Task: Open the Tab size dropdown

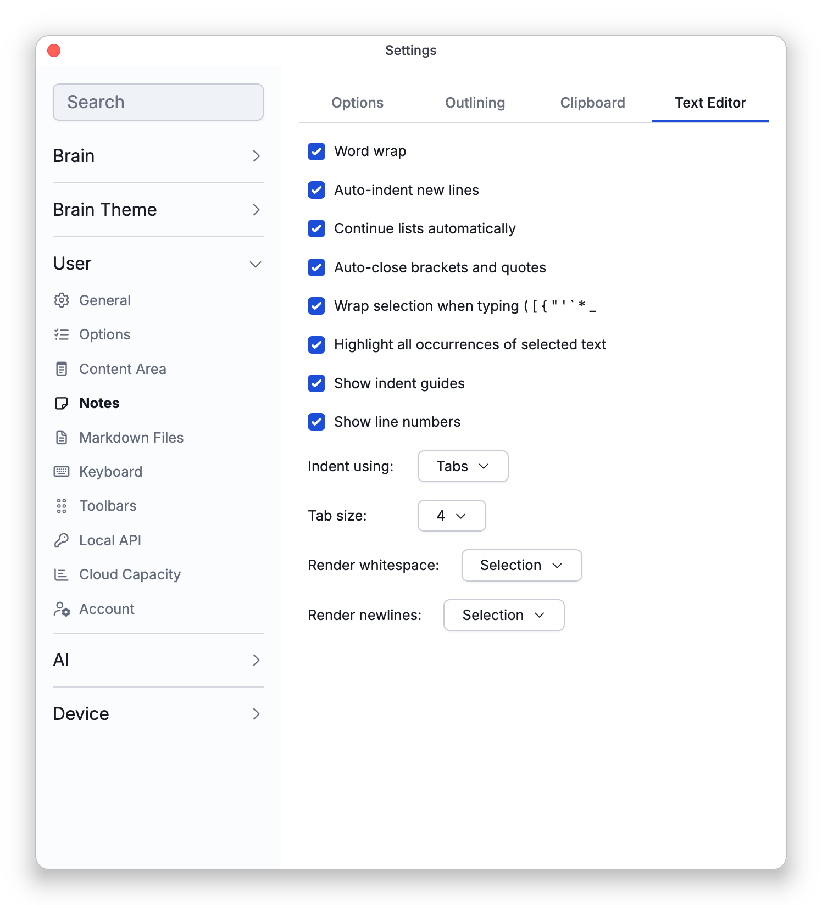Action: pos(452,516)
